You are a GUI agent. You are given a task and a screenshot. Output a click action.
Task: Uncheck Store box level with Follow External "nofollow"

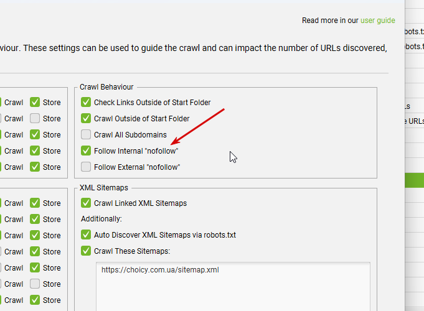(35, 167)
